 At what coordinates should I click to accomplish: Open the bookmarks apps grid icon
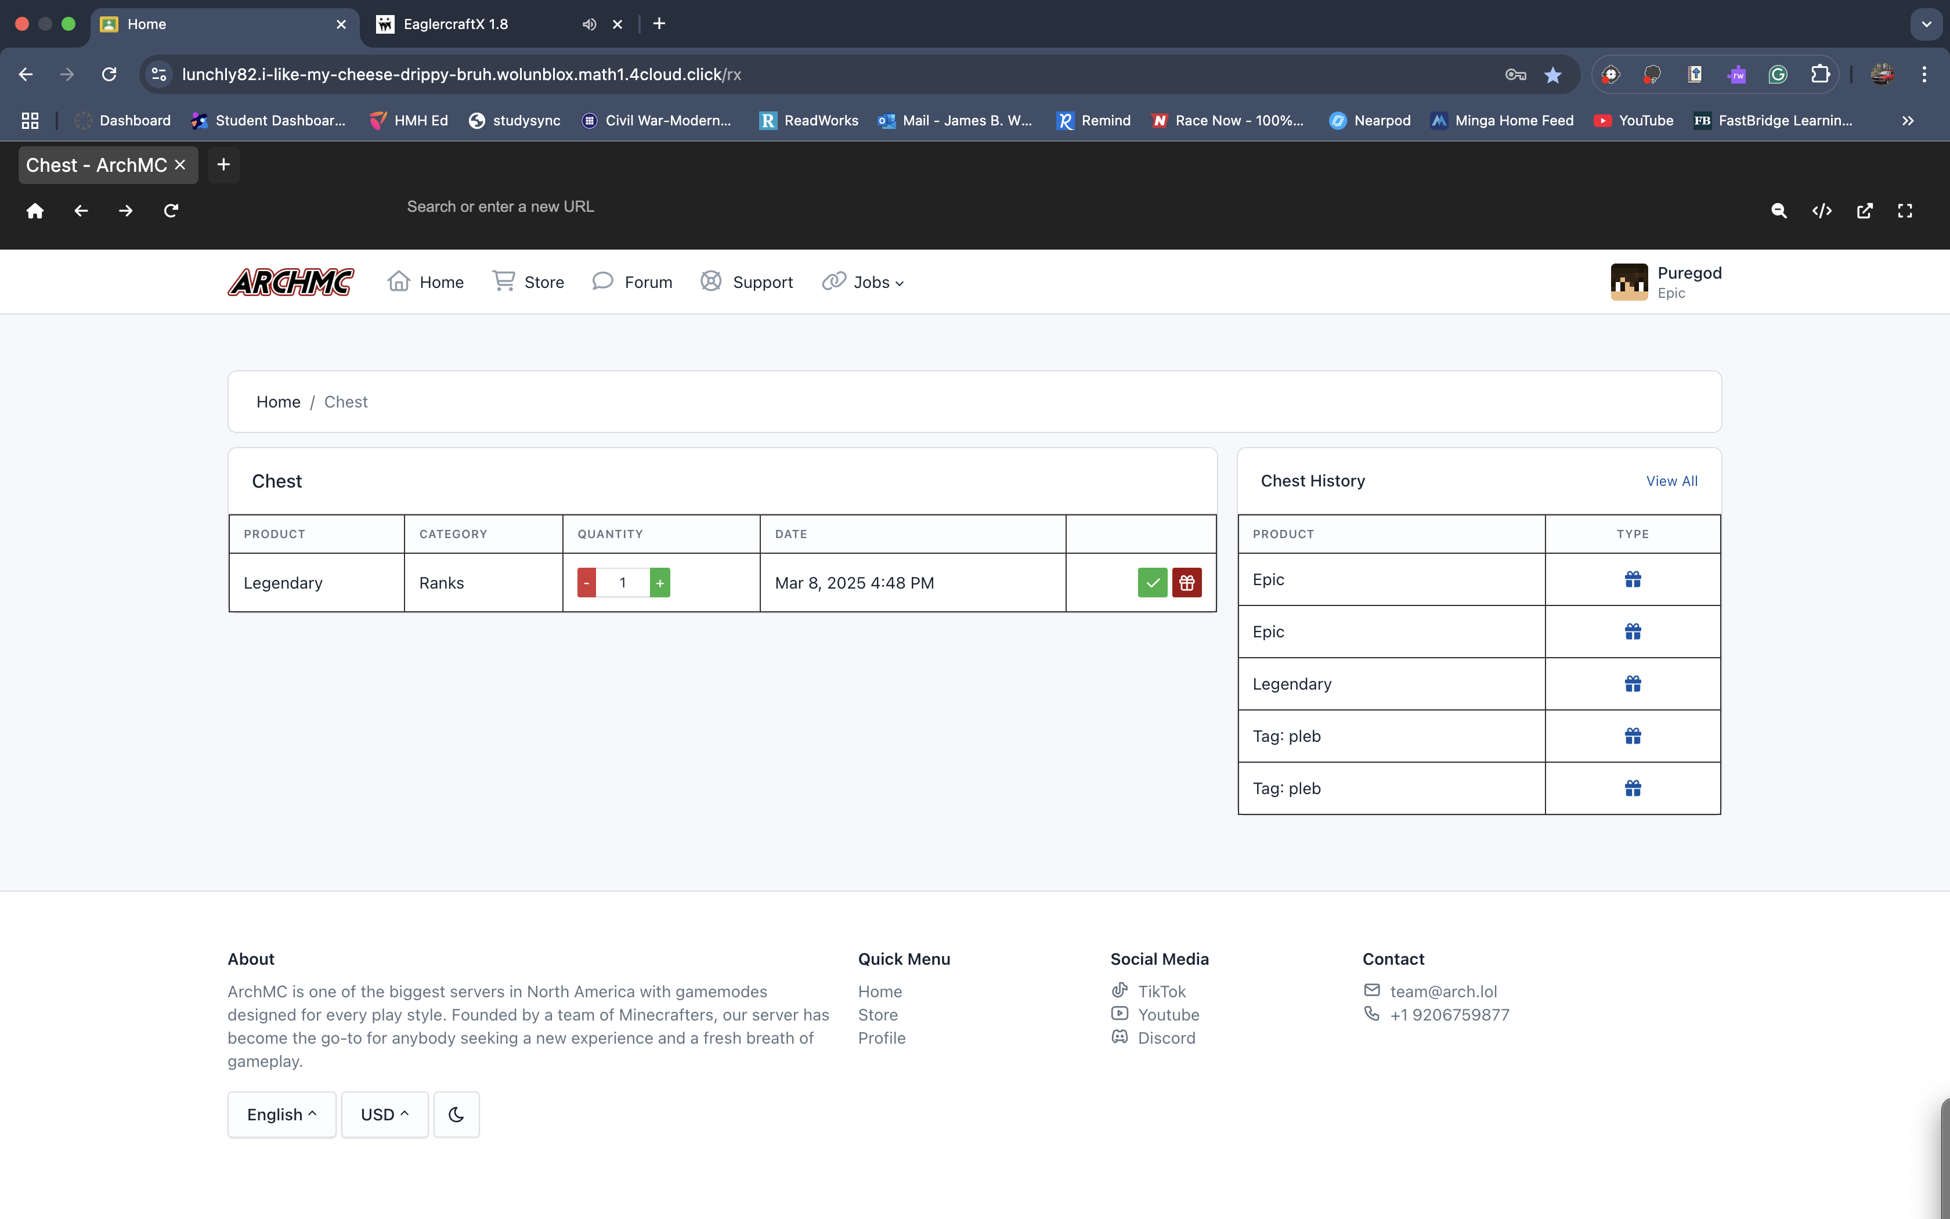tap(30, 120)
